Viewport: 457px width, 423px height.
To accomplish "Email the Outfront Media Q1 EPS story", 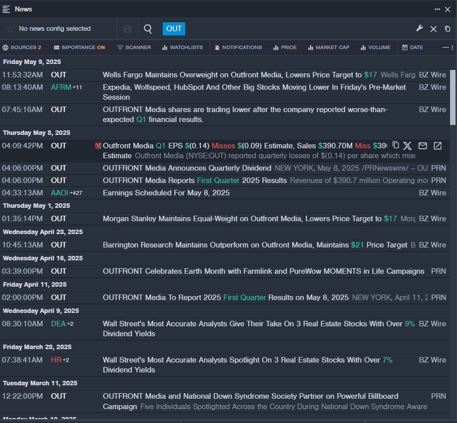I will coord(423,146).
